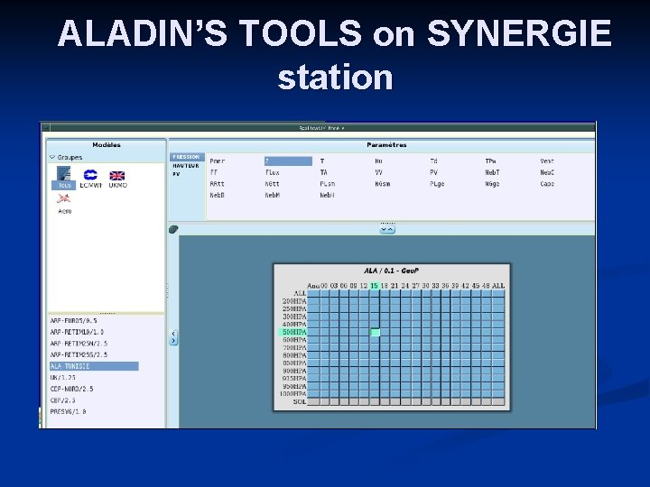Select the RRtt parameter
Viewport: 650px width, 487px height.
(218, 183)
